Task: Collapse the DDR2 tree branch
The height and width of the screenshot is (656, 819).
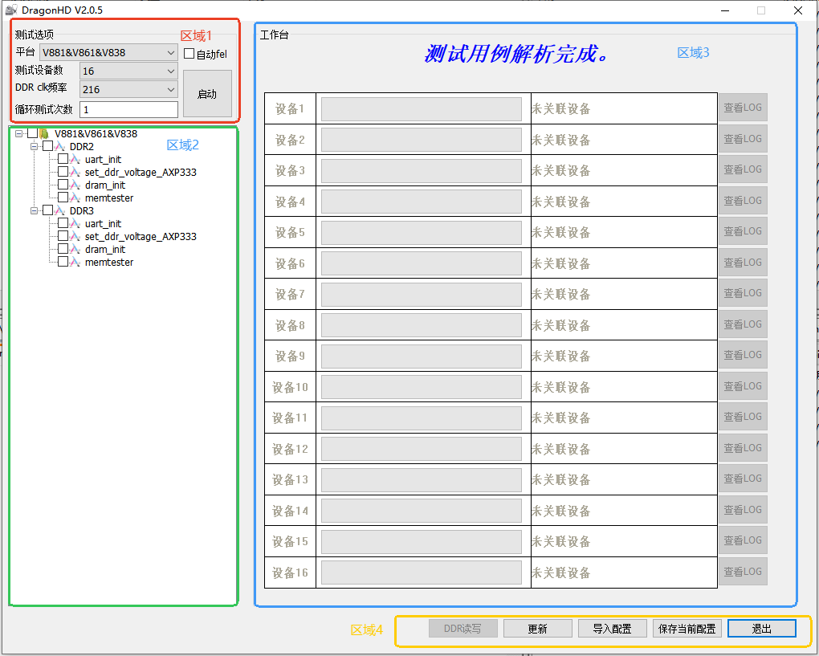Action: point(34,146)
